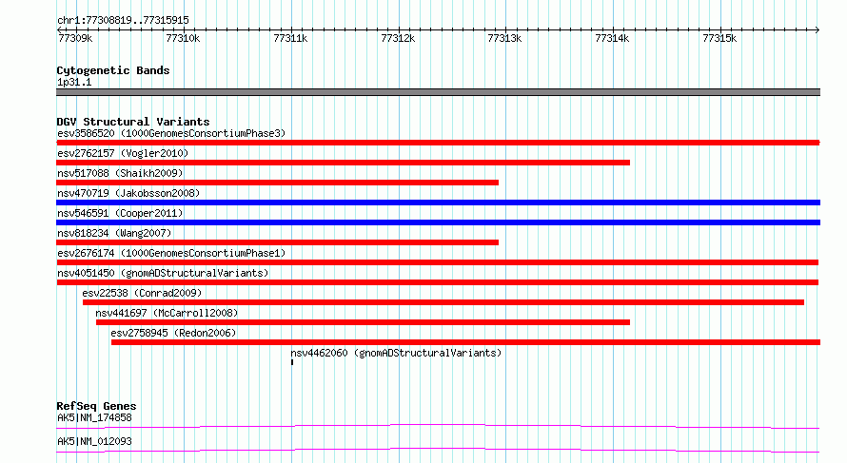The height and width of the screenshot is (463, 847).
Task: Click red bar under esv3586520 label
Action: tap(438, 143)
